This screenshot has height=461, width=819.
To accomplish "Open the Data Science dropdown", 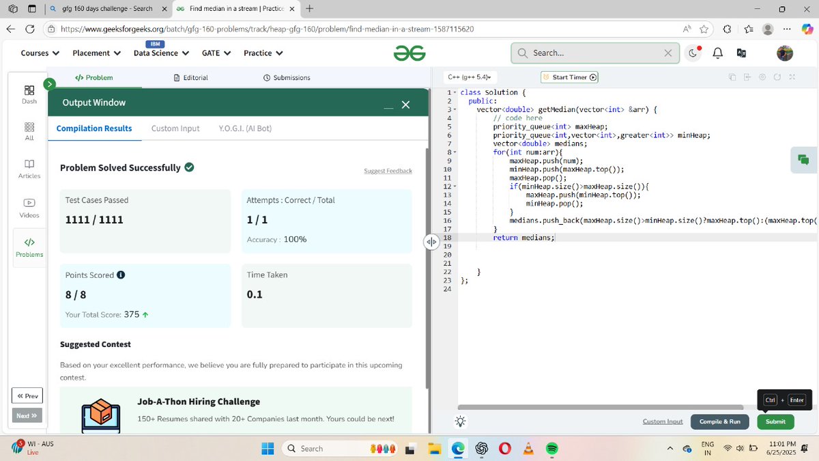I will pyautogui.click(x=161, y=53).
